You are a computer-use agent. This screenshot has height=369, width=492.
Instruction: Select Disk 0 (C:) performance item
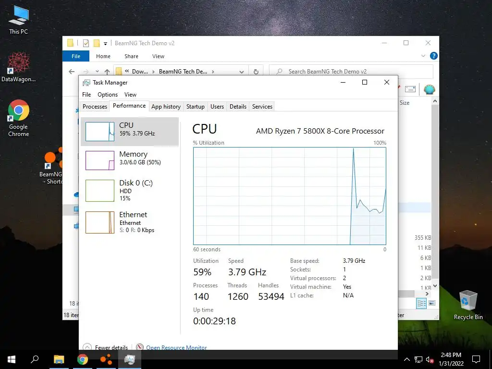click(x=130, y=190)
